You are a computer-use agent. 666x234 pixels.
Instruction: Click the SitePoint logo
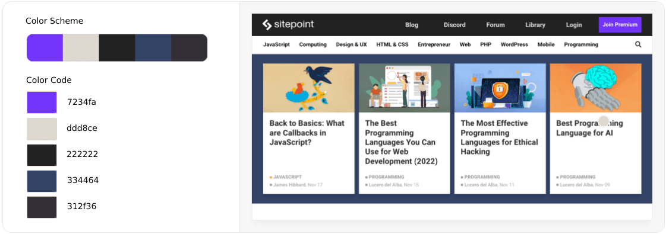click(x=288, y=24)
